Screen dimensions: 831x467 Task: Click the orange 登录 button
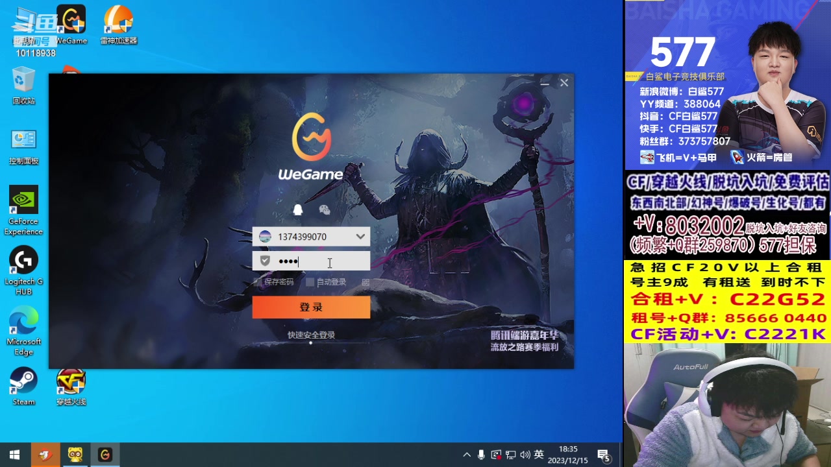click(x=311, y=307)
